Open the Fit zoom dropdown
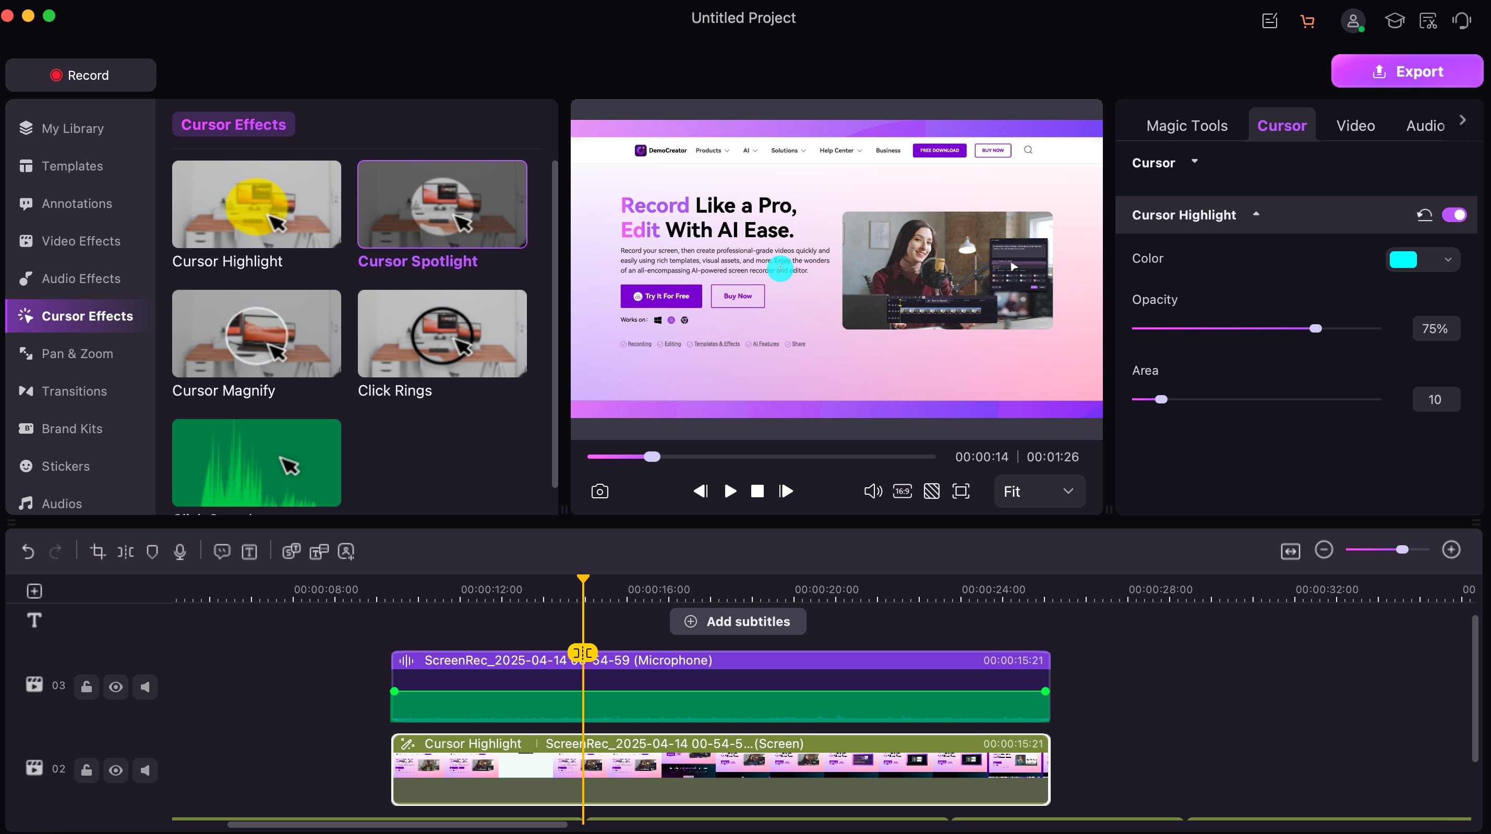Viewport: 1491px width, 834px height. [x=1039, y=491]
